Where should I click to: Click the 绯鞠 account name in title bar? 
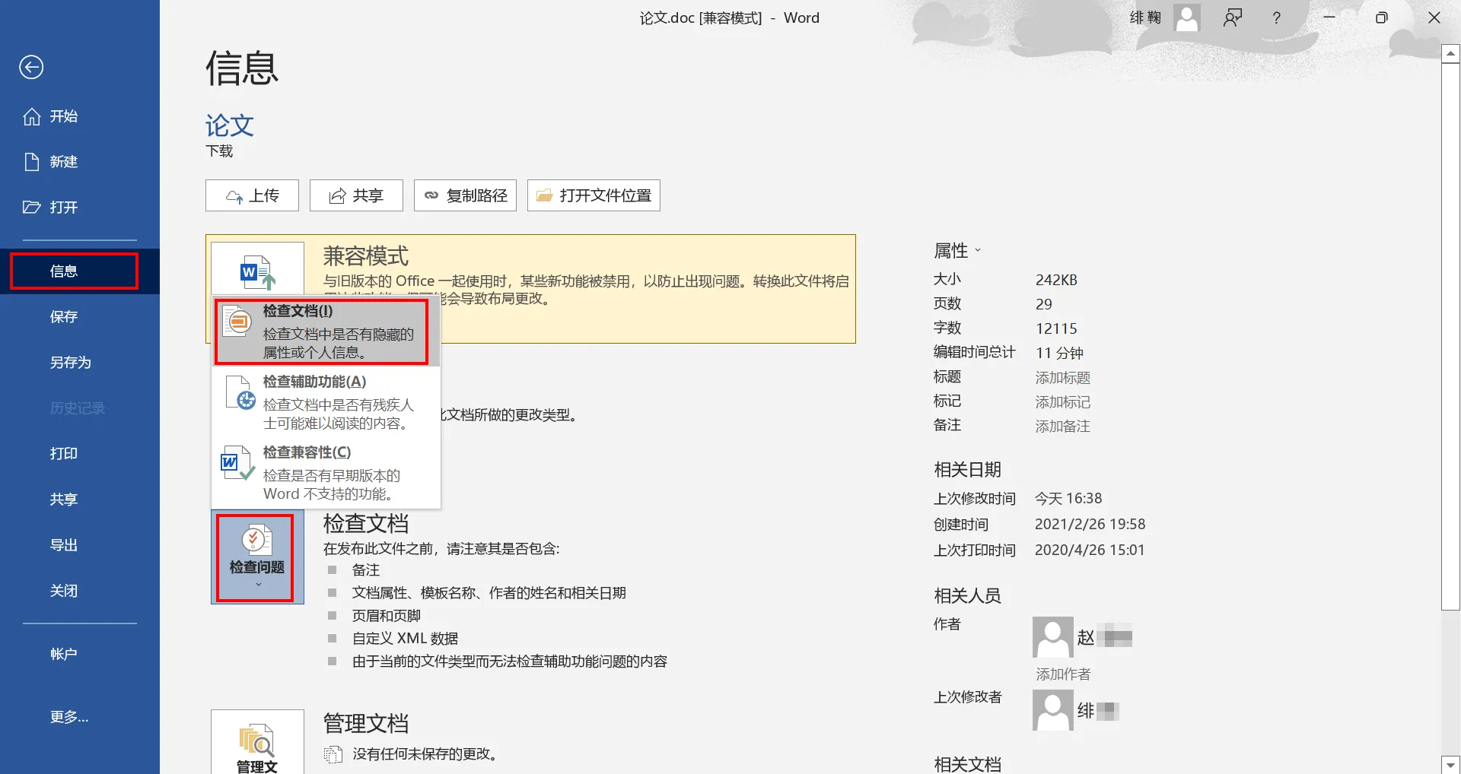(1145, 17)
